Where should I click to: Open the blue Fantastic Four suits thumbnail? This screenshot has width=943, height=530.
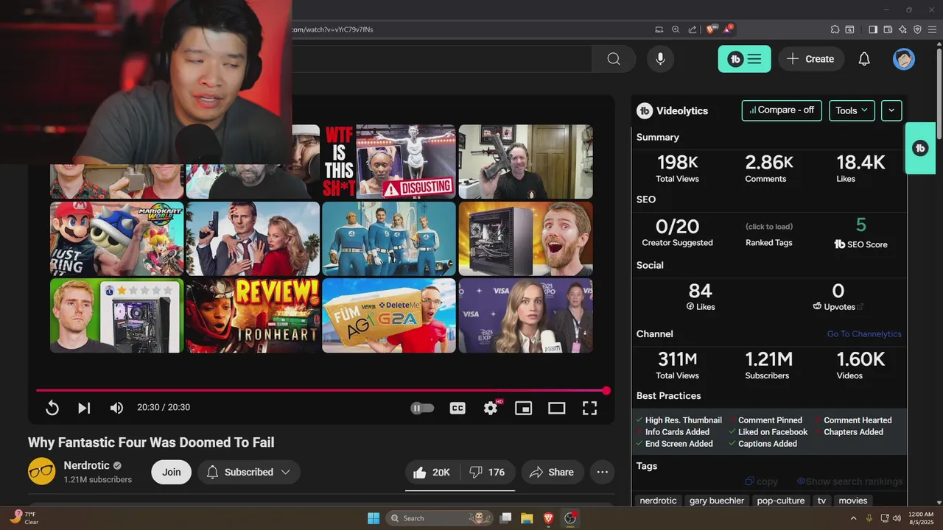pyautogui.click(x=389, y=239)
